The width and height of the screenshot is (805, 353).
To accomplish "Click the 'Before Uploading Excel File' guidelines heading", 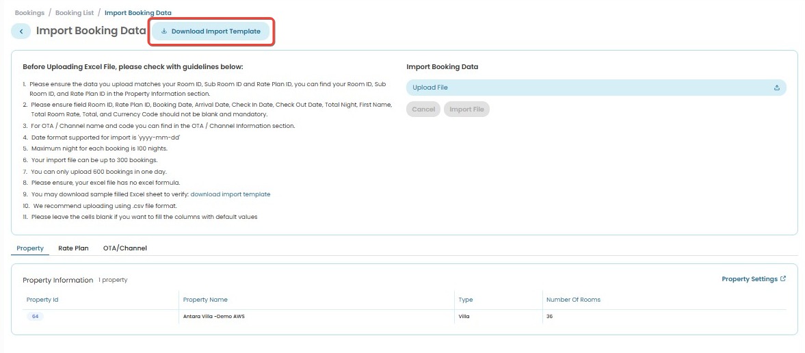I will pyautogui.click(x=133, y=67).
